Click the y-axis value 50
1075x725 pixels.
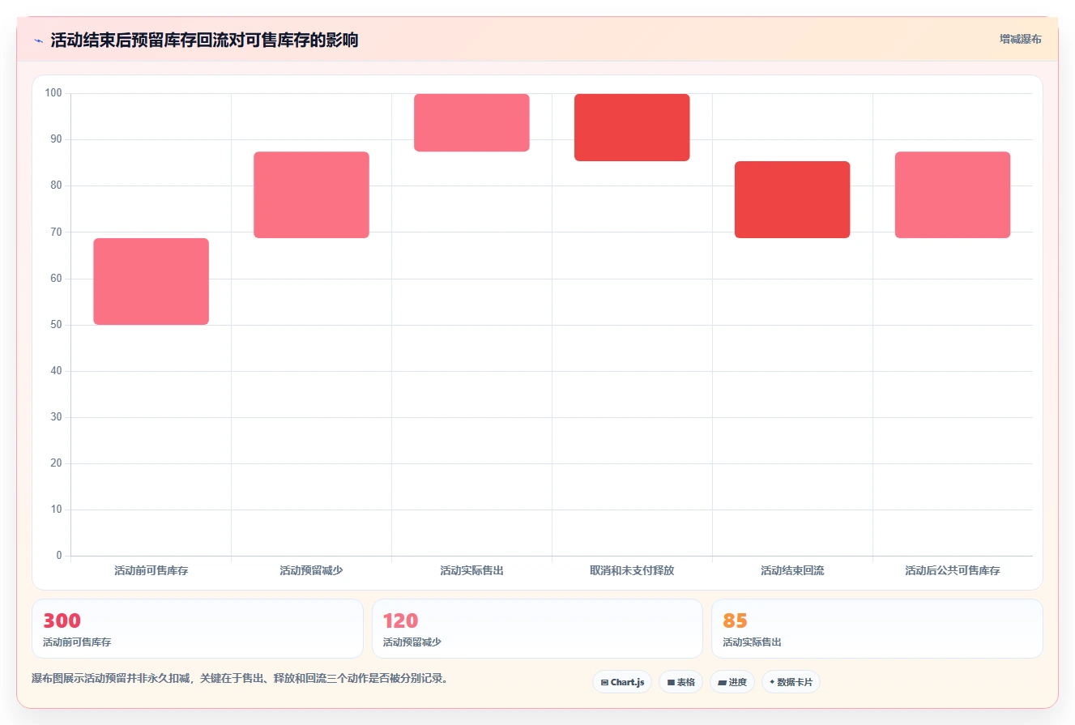[56, 325]
